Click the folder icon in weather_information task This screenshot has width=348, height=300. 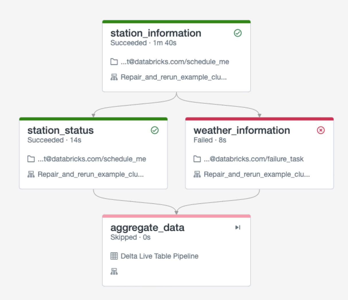[x=197, y=159]
